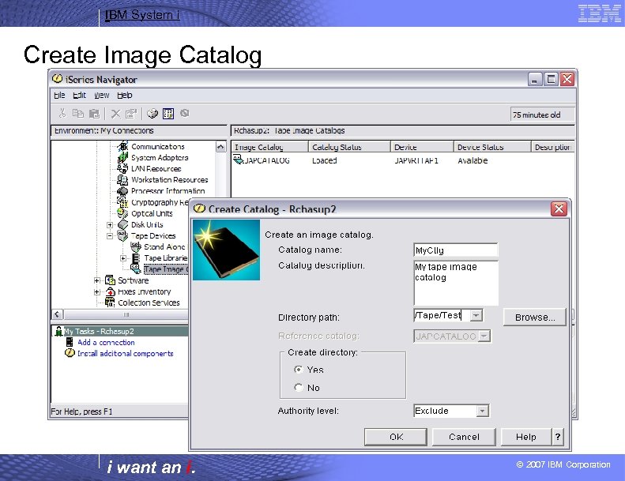Collapse the Tape Devices node
Image resolution: width=625 pixels, height=481 pixels.
coord(110,236)
